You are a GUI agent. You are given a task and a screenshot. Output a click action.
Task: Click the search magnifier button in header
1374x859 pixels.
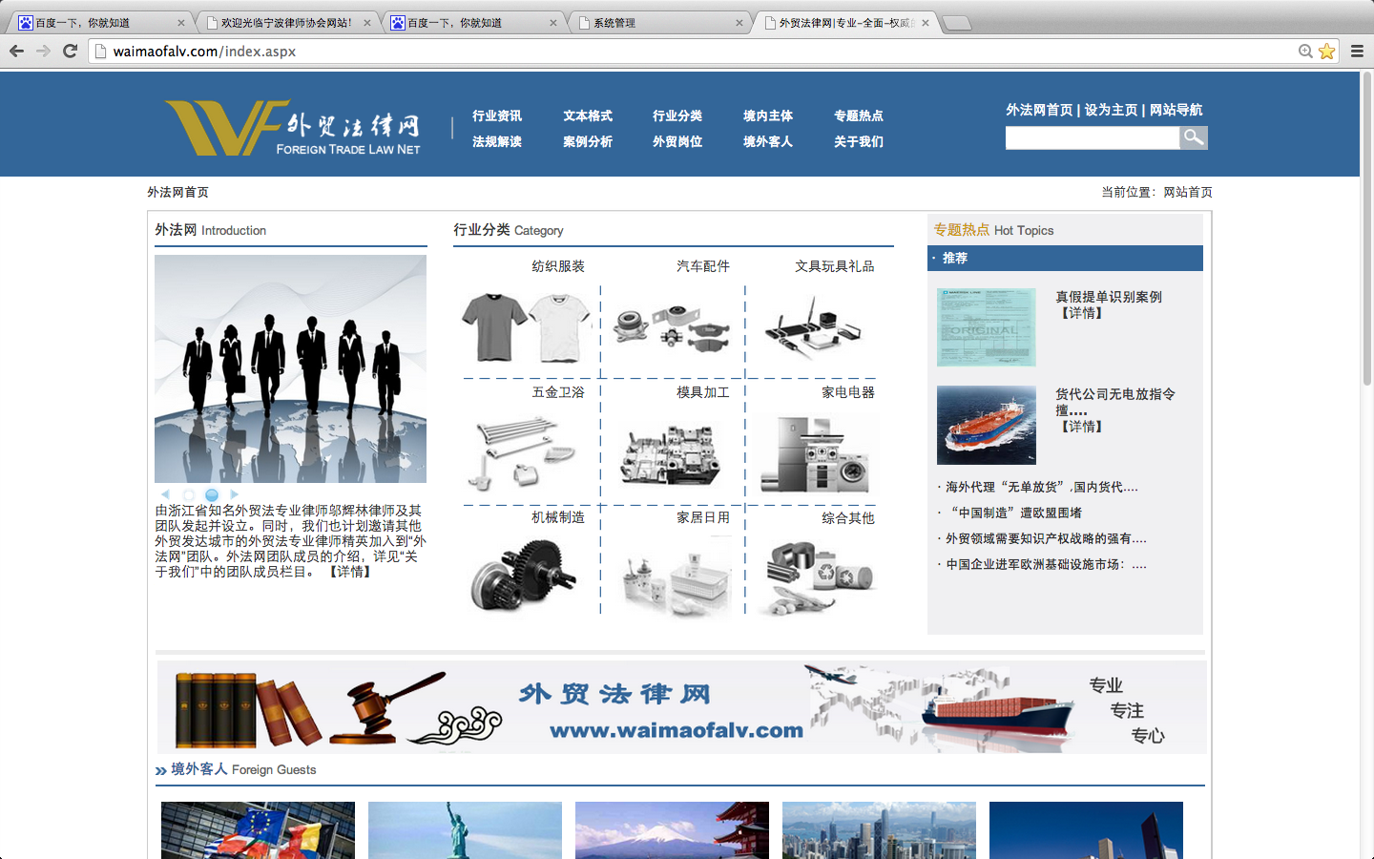(1193, 138)
